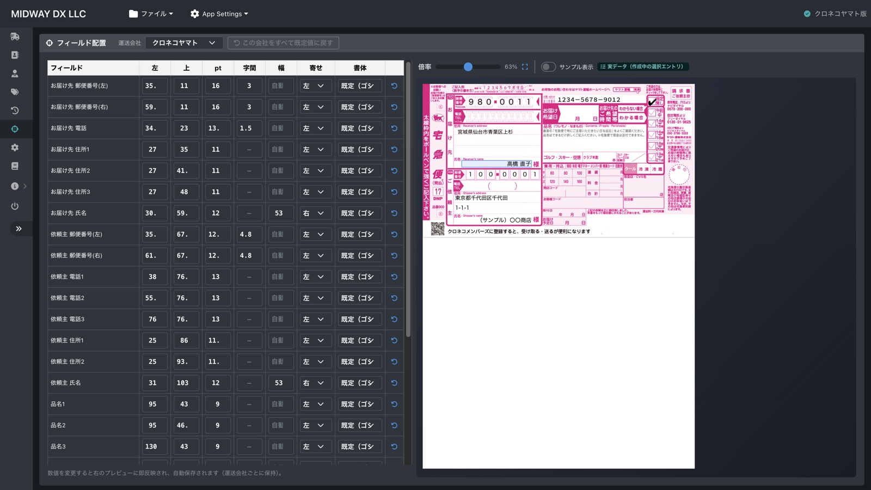Click the 上 field for 依頼主 住所2
This screenshot has width=871, height=490.
[x=186, y=362]
